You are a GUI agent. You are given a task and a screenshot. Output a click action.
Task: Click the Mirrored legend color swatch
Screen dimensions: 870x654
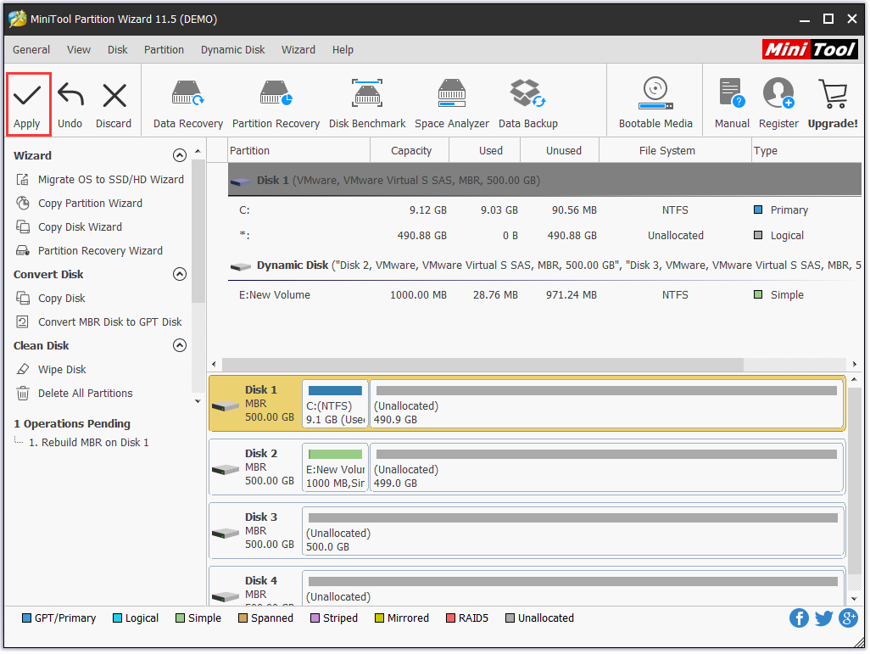(380, 618)
